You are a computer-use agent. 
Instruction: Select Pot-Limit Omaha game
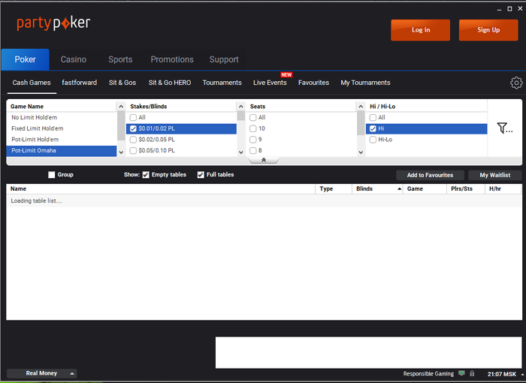point(62,151)
